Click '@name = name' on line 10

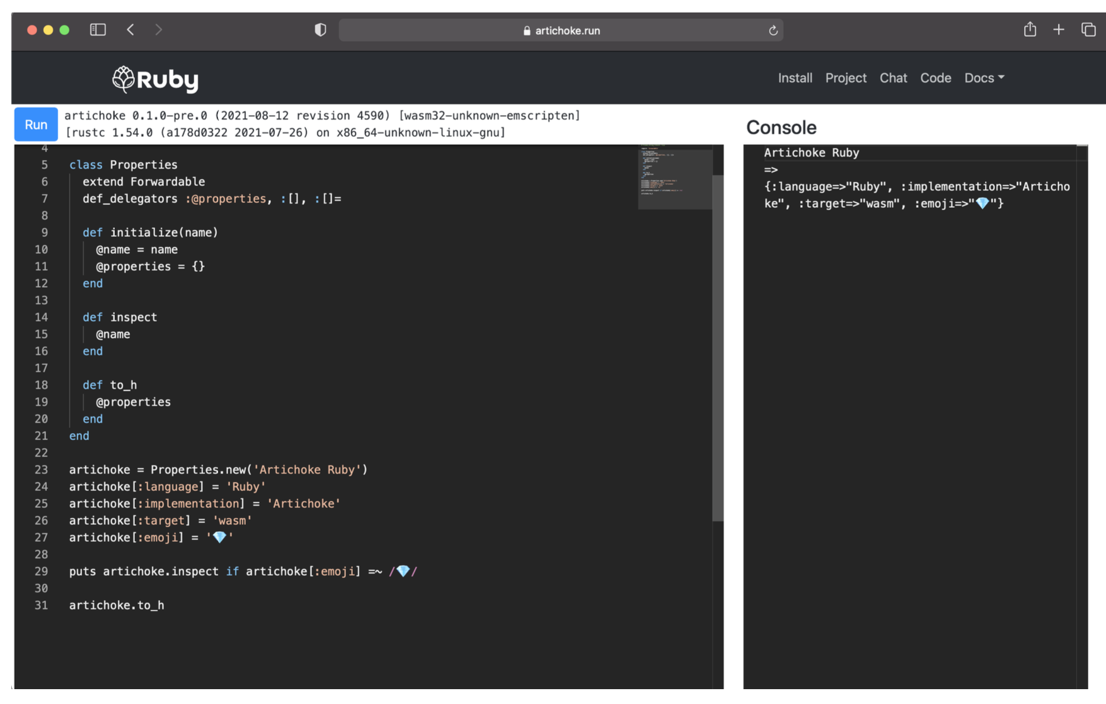(x=137, y=250)
